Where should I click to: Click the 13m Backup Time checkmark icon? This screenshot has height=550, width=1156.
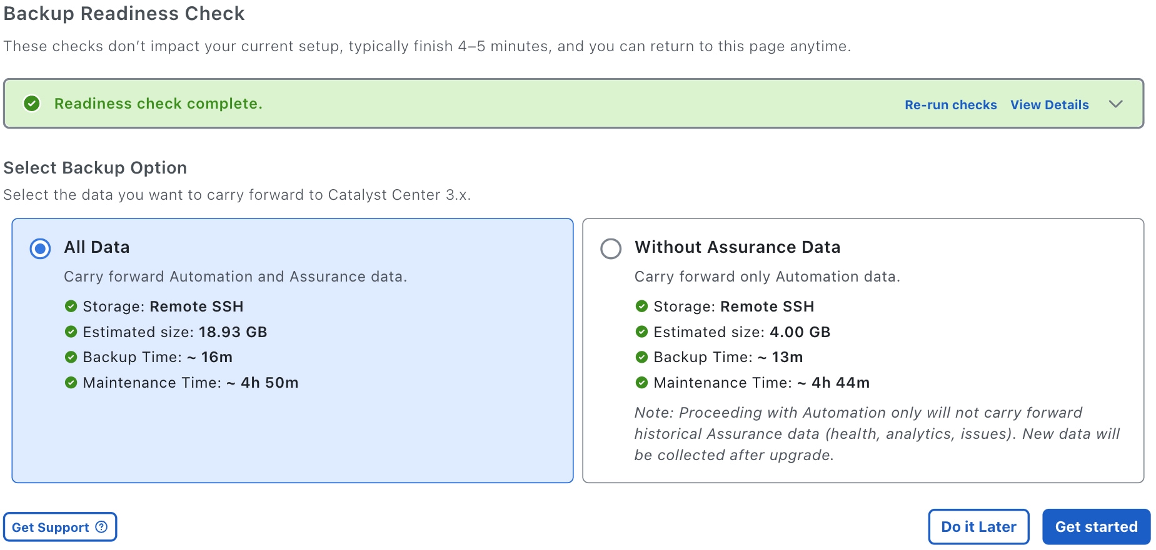(641, 357)
